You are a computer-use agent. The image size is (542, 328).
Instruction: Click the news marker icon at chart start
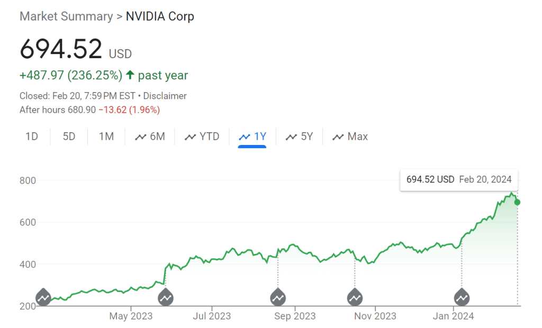pyautogui.click(x=43, y=298)
